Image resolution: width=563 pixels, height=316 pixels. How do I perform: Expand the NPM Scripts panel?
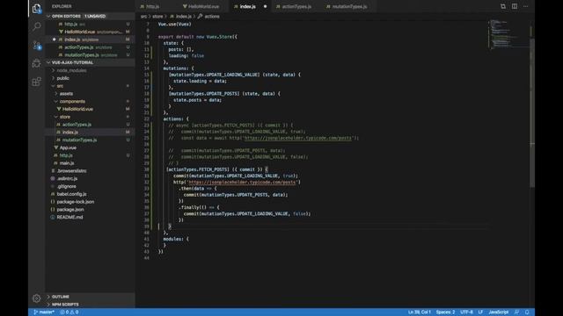pyautogui.click(x=90, y=305)
